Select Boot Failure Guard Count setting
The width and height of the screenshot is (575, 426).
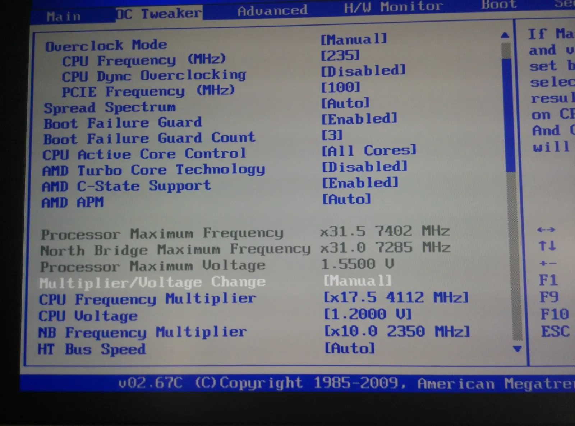tap(149, 138)
